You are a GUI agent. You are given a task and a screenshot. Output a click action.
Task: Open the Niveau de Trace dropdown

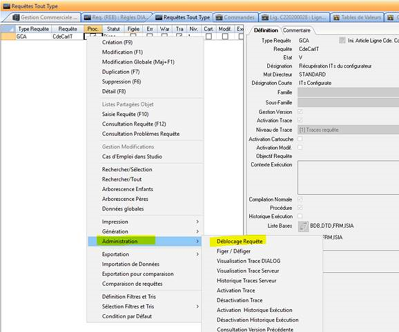click(x=348, y=130)
